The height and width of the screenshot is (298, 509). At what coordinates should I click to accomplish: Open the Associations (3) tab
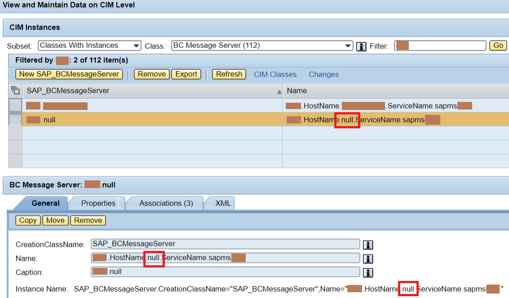[x=166, y=203]
